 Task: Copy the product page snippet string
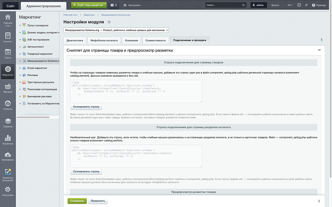86,107
